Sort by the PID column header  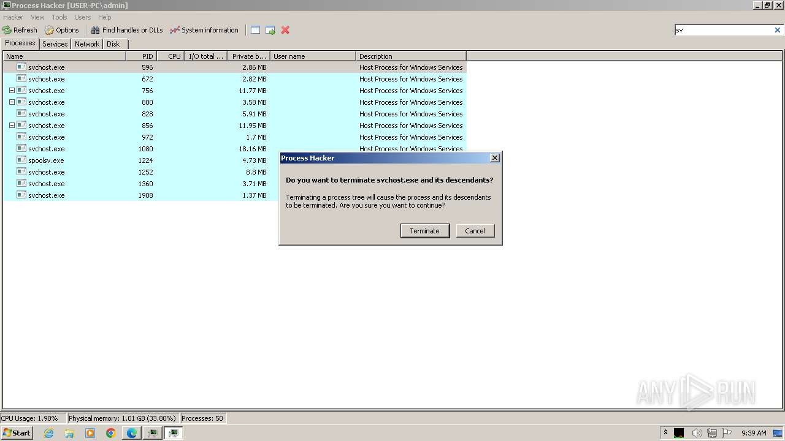[x=142, y=56]
